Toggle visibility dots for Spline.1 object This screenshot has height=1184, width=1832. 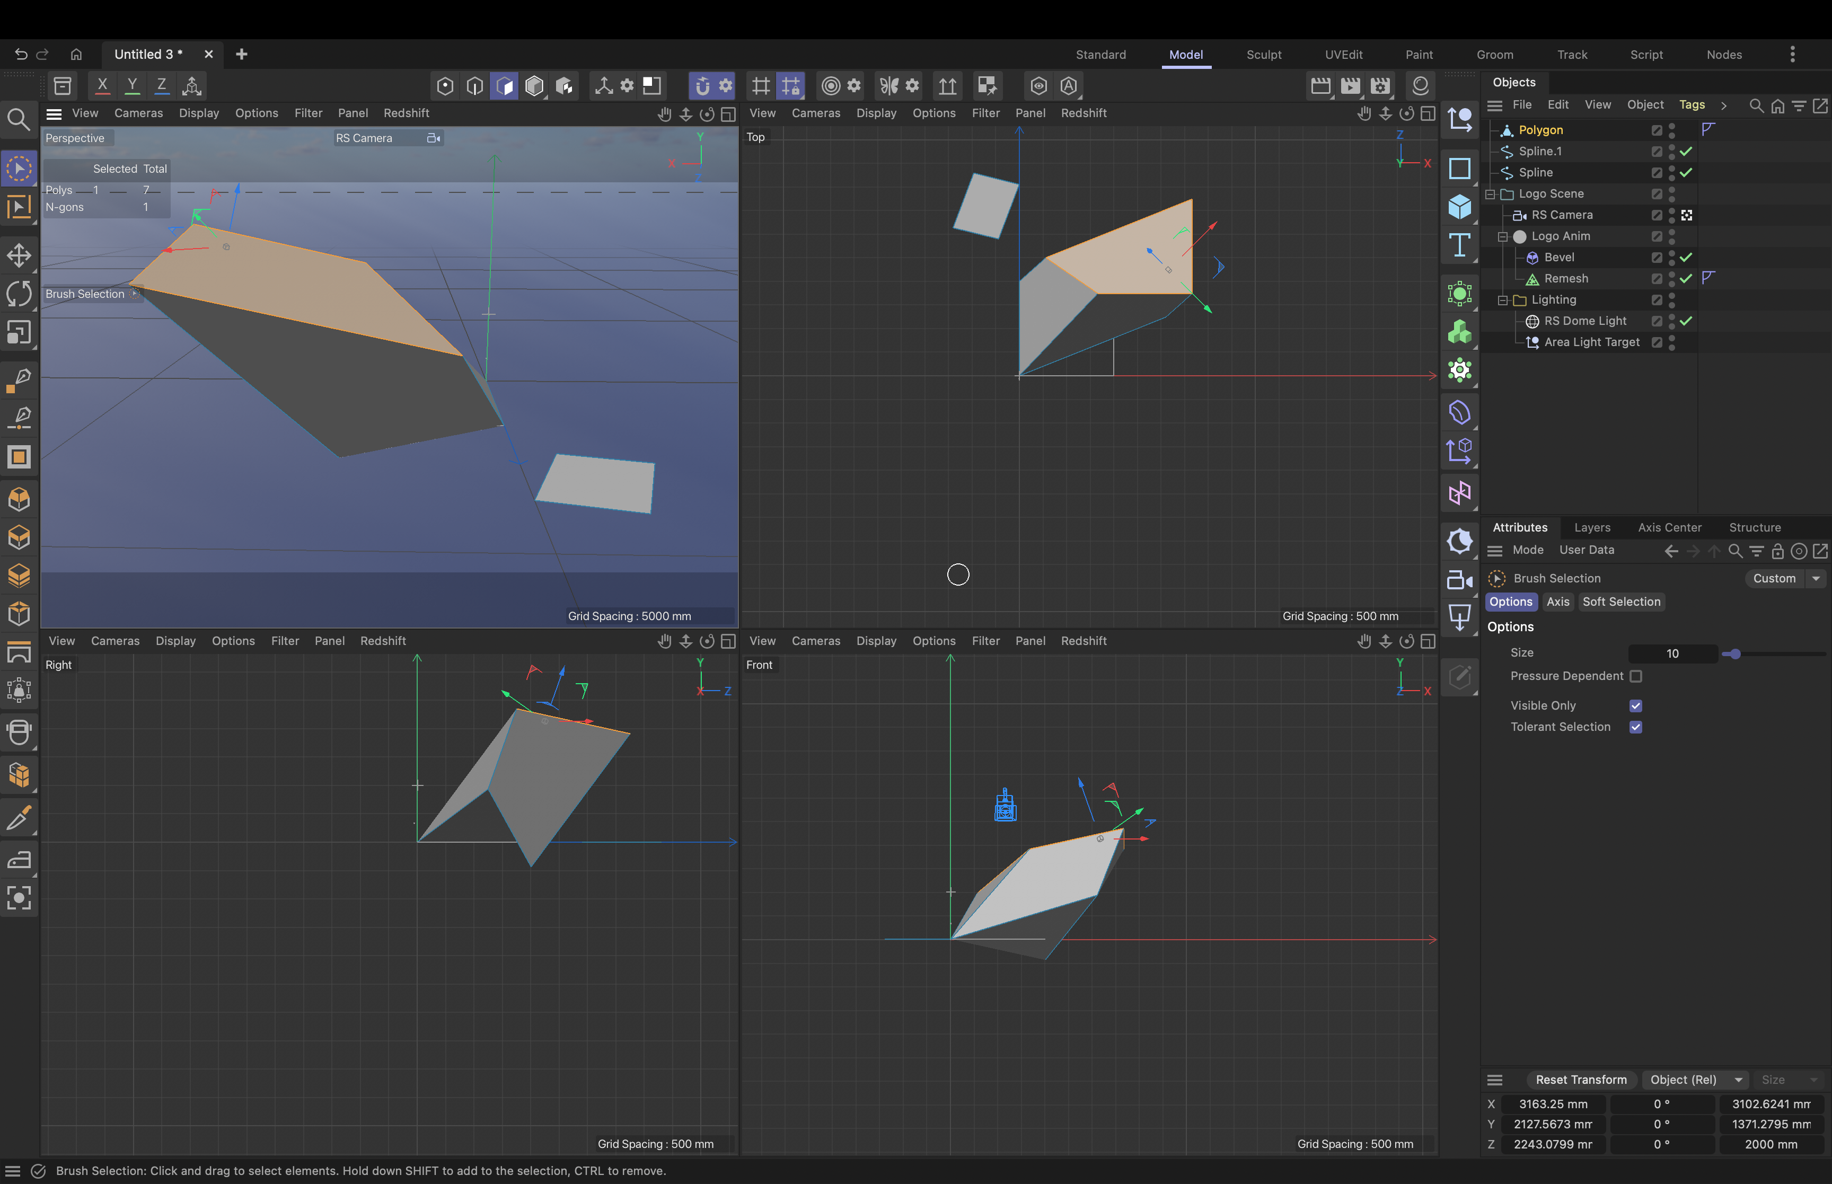1672,152
